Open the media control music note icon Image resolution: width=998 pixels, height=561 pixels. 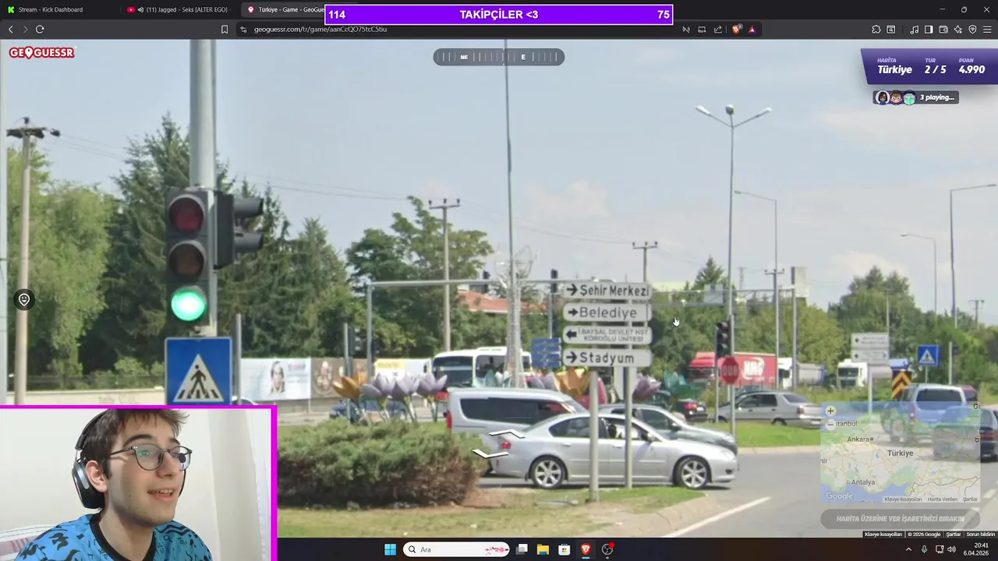point(914,29)
